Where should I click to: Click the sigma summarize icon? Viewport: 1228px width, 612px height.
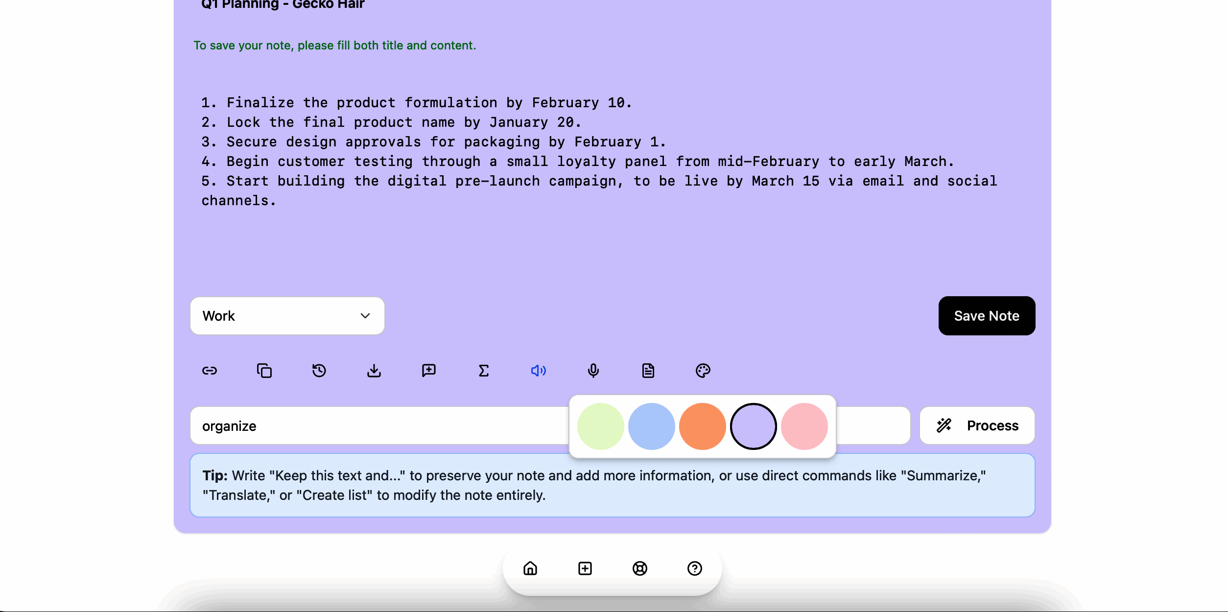pyautogui.click(x=484, y=371)
